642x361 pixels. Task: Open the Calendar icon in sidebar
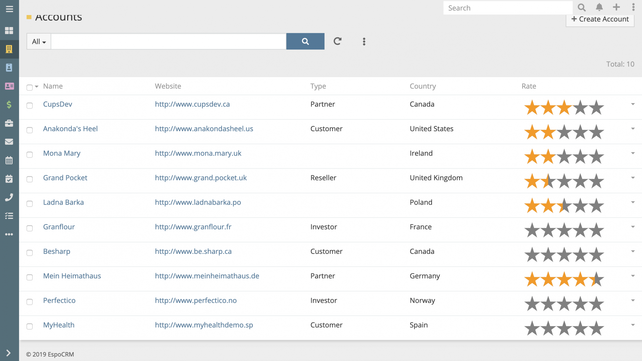tap(9, 160)
